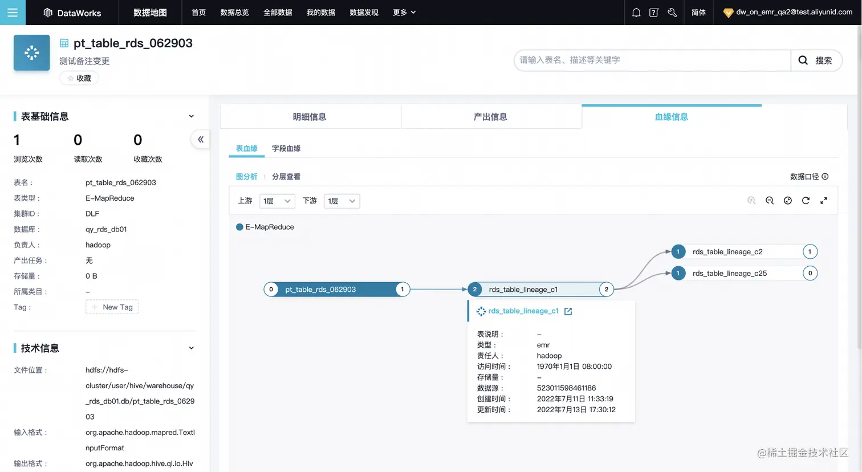Click the DataWorks logo

coord(72,13)
